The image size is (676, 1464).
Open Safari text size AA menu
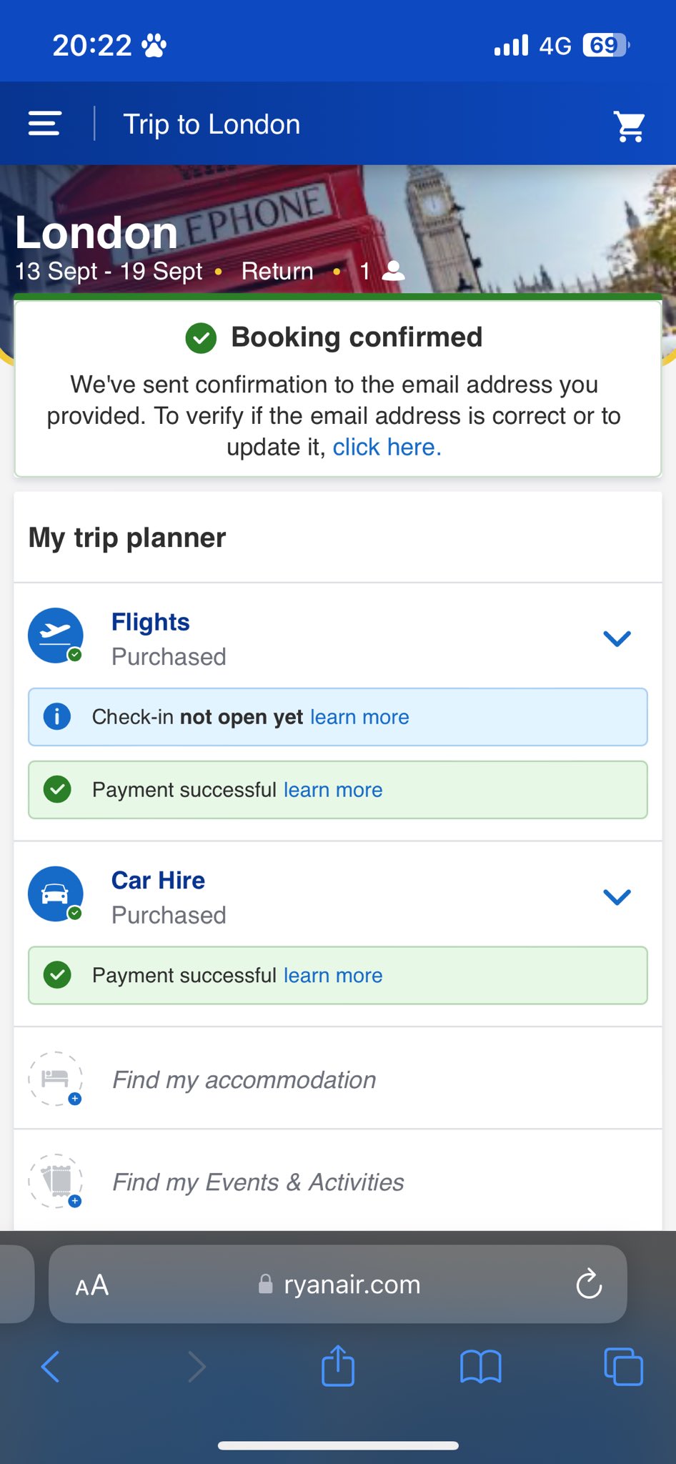pos(92,1285)
